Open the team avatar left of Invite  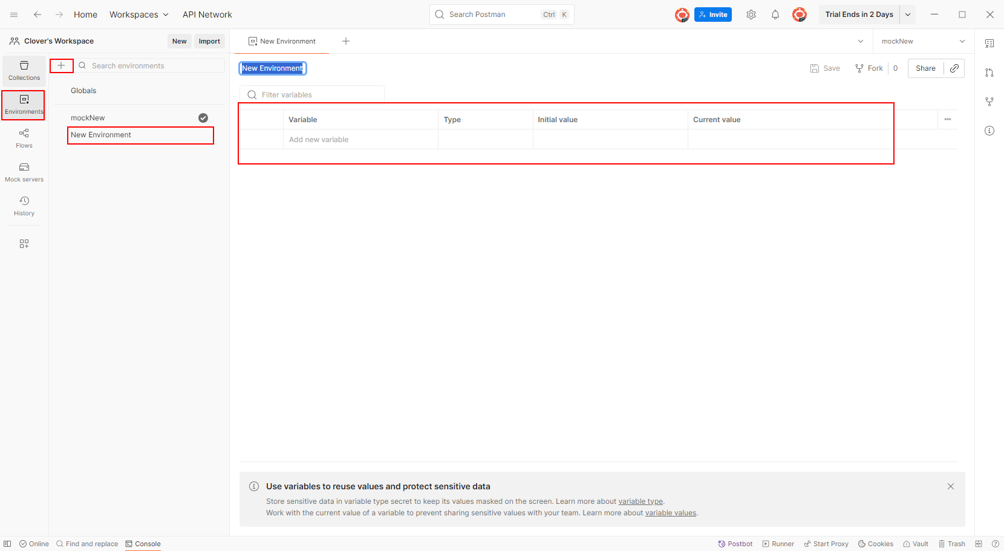pos(682,15)
